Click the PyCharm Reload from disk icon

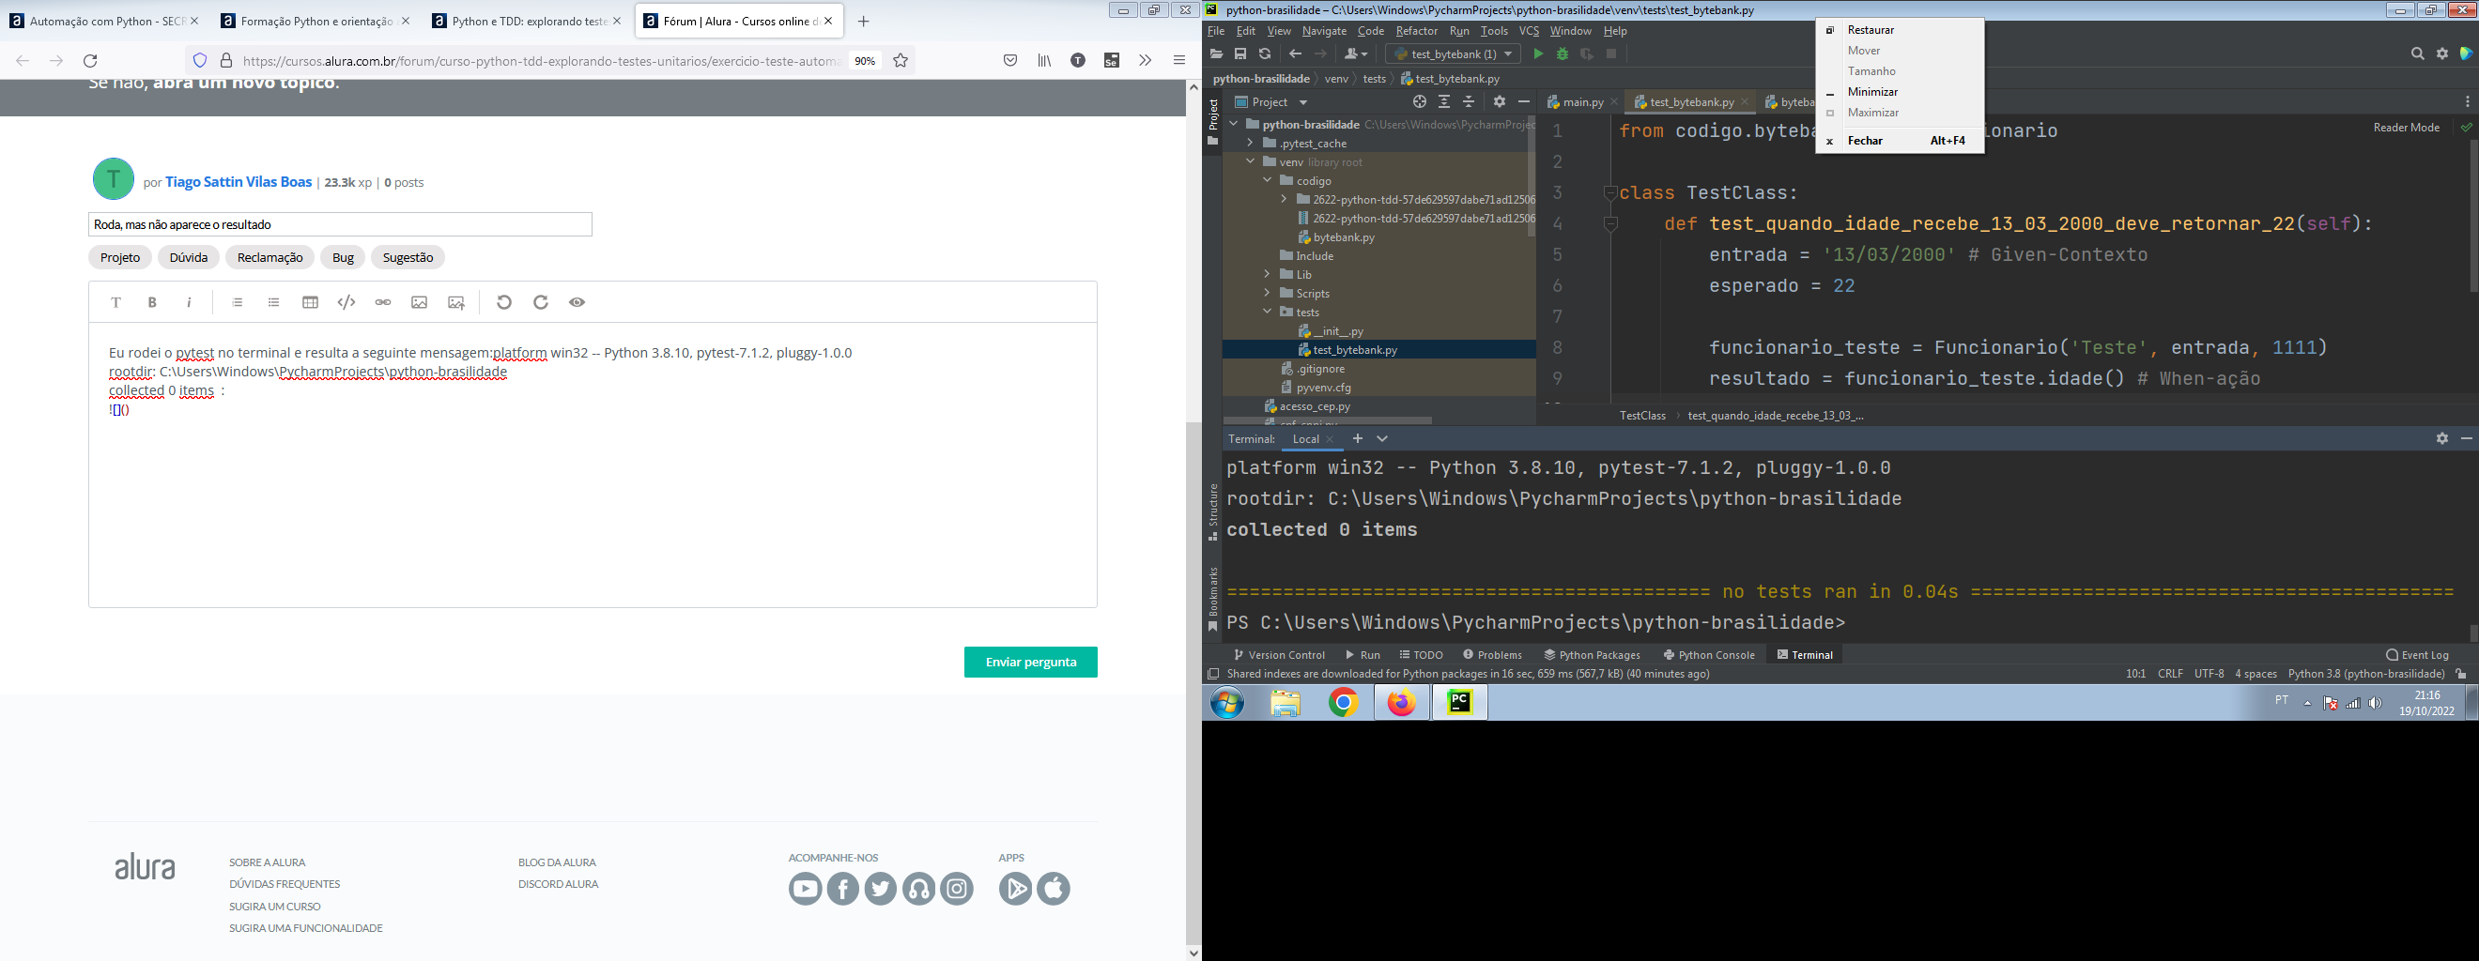tap(1265, 53)
